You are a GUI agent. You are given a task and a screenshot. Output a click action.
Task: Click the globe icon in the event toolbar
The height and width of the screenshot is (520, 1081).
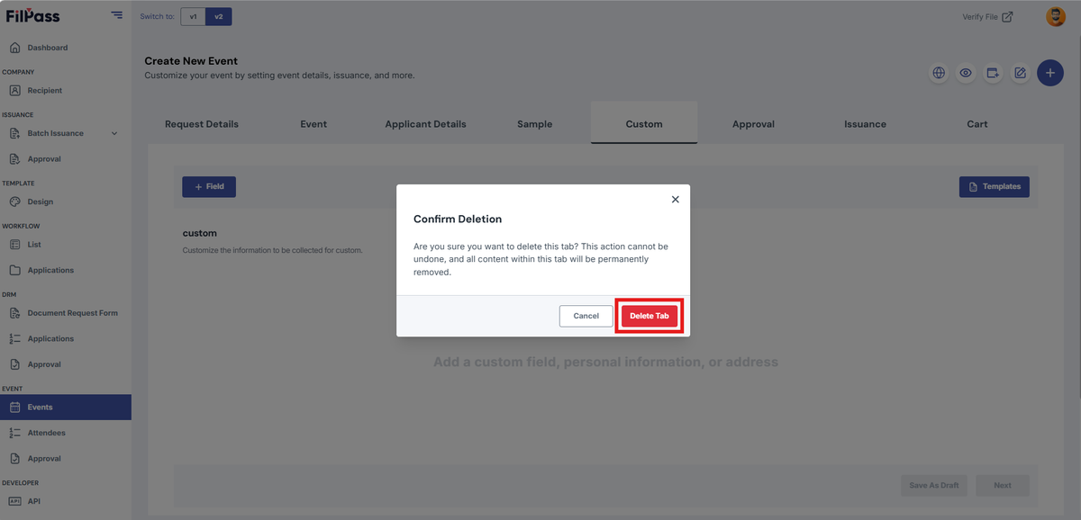(x=939, y=73)
